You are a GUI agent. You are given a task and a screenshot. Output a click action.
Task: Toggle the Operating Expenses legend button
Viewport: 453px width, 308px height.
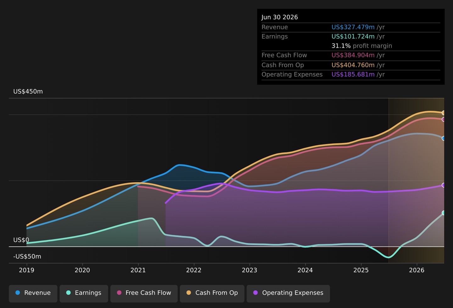(x=288, y=294)
